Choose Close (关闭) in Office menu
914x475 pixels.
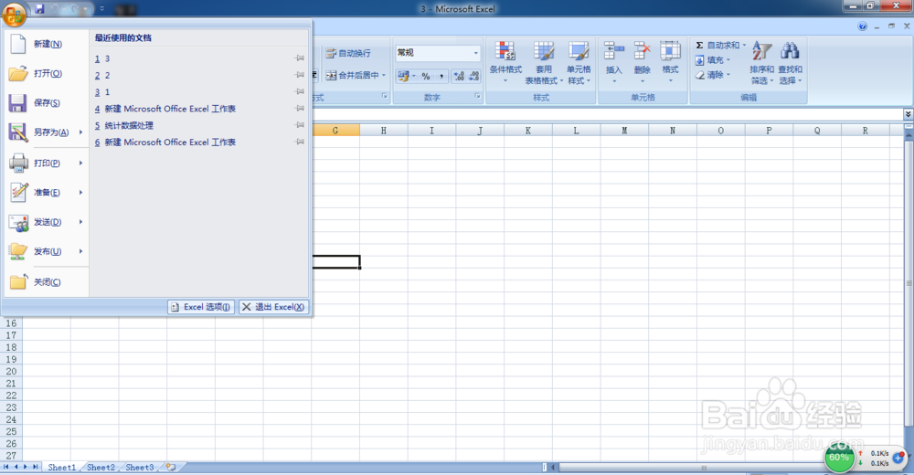[x=46, y=282]
